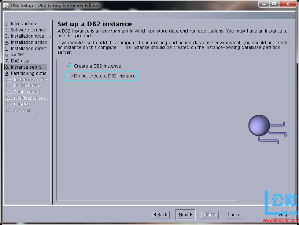The image size is (299, 225).
Task: Open the SA MP step
Action: click(x=17, y=54)
